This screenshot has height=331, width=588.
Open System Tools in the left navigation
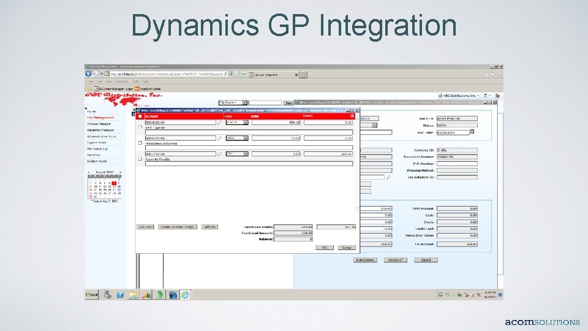97,143
